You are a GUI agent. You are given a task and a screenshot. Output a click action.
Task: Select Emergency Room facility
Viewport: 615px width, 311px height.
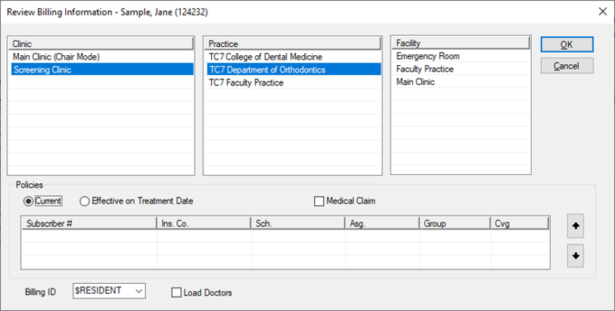[x=428, y=56]
